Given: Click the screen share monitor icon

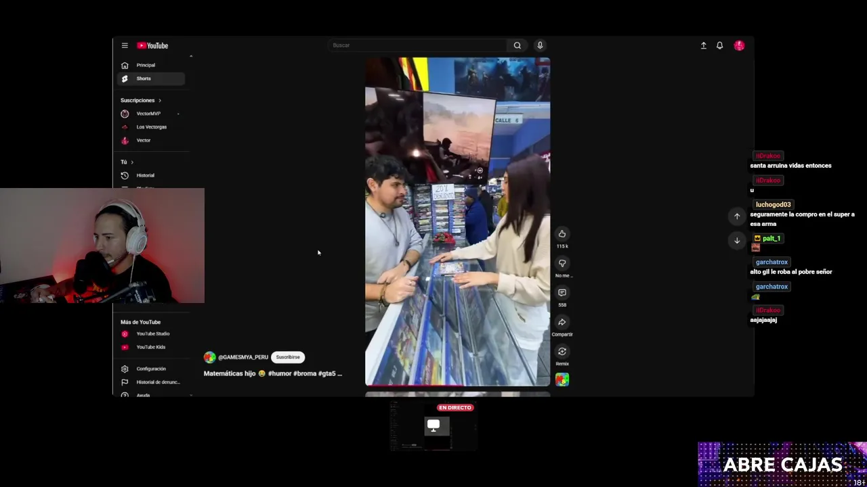Looking at the screenshot, I should point(433,425).
